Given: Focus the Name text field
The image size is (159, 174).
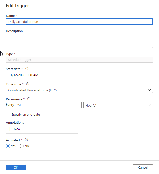Looking at the screenshot, I should tap(79, 22).
